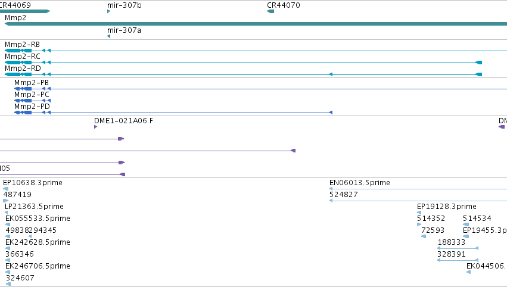Click the 514534 feature label
The height and width of the screenshot is (287, 507).
click(x=477, y=218)
